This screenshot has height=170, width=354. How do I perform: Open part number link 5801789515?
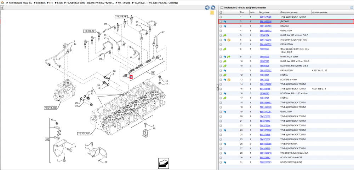265,40
